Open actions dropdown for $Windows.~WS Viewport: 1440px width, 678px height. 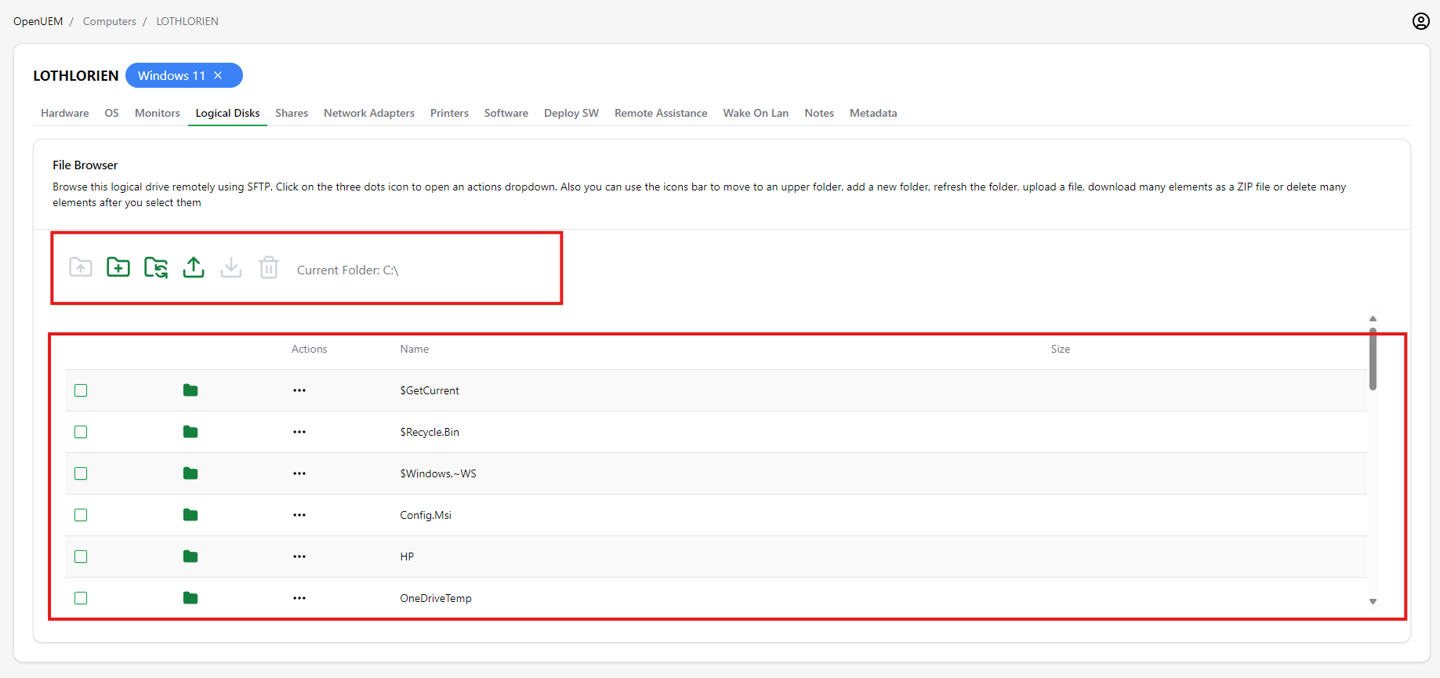tap(299, 473)
